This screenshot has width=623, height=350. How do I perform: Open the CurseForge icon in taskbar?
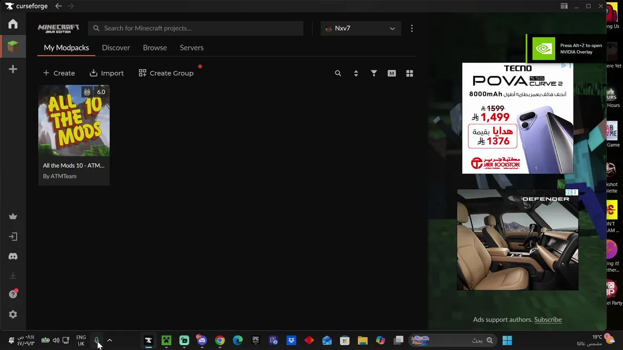pyautogui.click(x=148, y=340)
